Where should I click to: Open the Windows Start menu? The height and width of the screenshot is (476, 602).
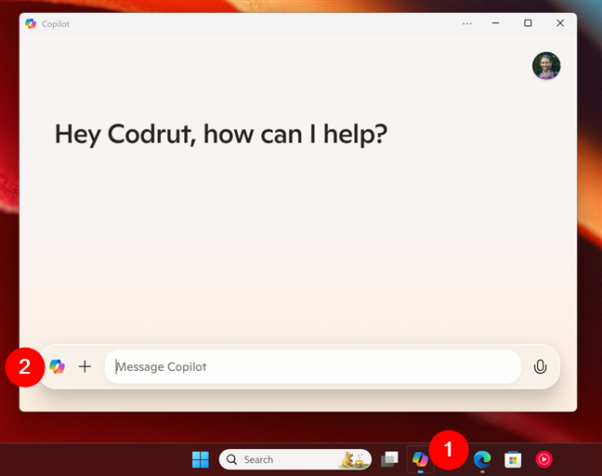201,459
